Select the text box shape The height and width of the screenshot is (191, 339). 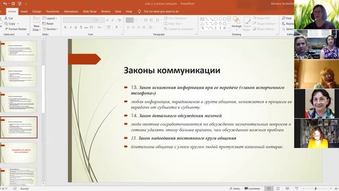[x=202, y=19]
